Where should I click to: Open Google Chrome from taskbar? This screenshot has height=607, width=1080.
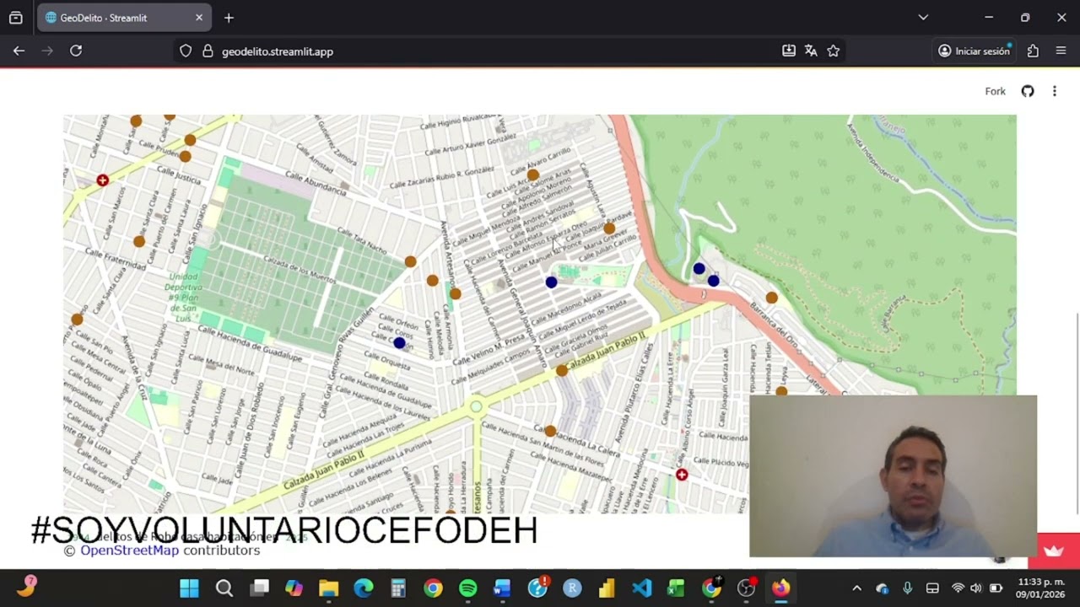pyautogui.click(x=433, y=588)
